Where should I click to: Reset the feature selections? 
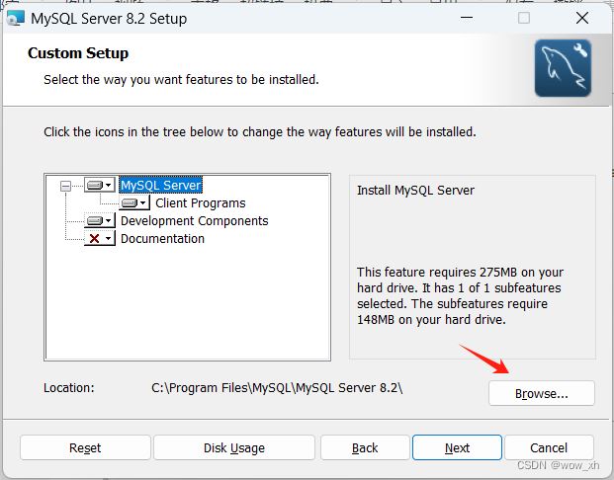(85, 447)
